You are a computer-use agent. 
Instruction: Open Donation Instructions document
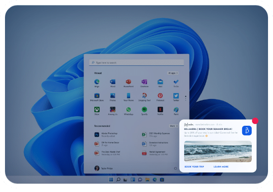pyautogui.click(x=155, y=144)
